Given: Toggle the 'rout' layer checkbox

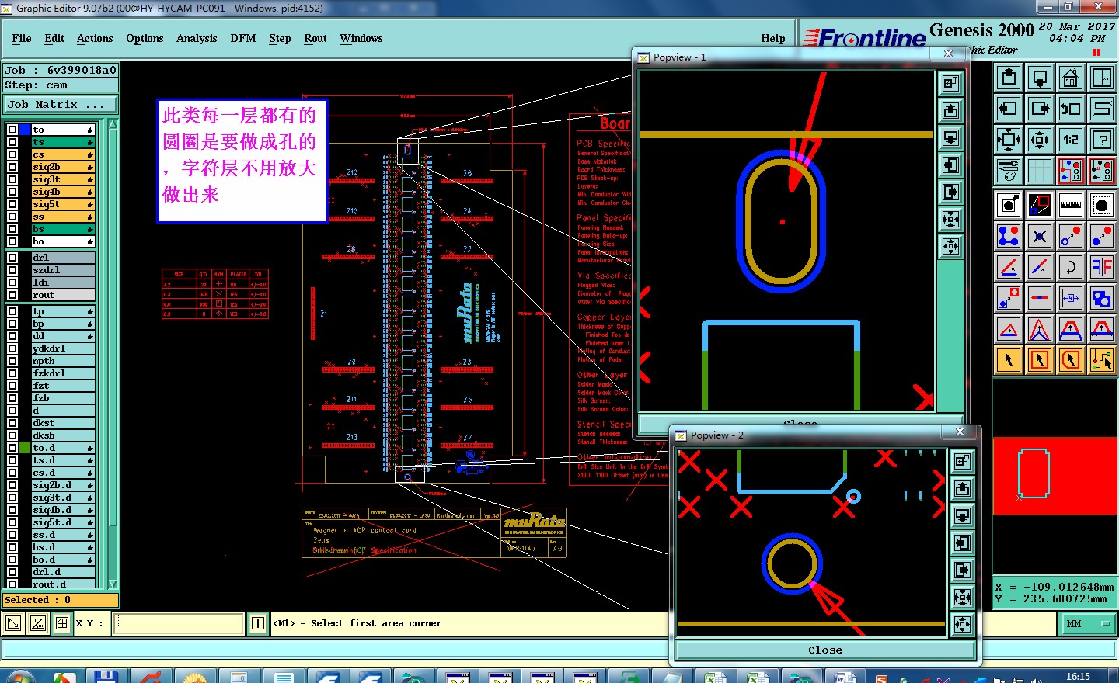Looking at the screenshot, I should pyautogui.click(x=12, y=295).
